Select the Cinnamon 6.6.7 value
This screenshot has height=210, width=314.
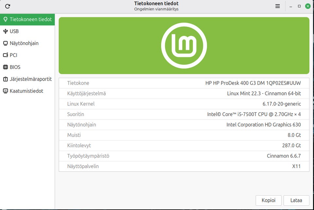coord(284,156)
